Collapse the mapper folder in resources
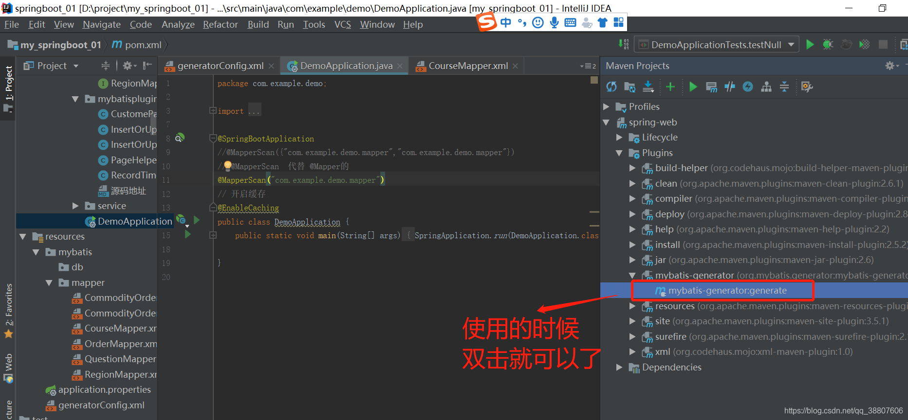Screen dimensions: 908x420 [x=49, y=282]
